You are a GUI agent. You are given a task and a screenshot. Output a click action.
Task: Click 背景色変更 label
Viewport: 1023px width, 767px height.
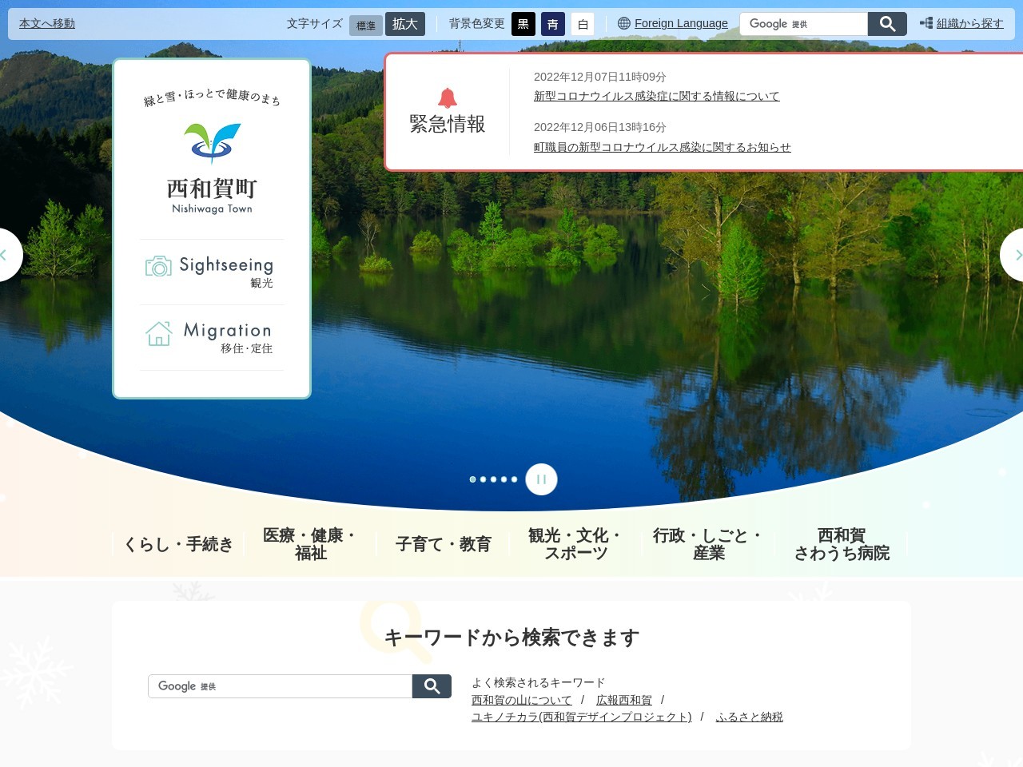tap(476, 24)
